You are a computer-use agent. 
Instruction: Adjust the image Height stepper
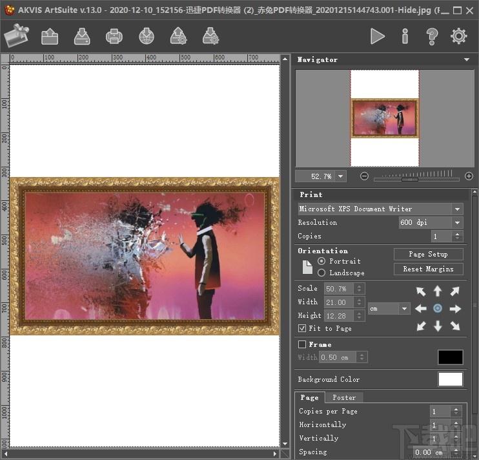point(359,315)
